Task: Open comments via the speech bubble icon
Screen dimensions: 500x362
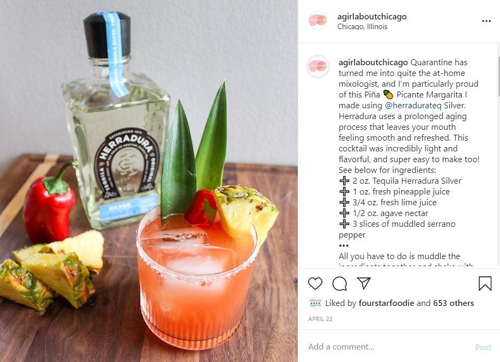Action: [339, 283]
